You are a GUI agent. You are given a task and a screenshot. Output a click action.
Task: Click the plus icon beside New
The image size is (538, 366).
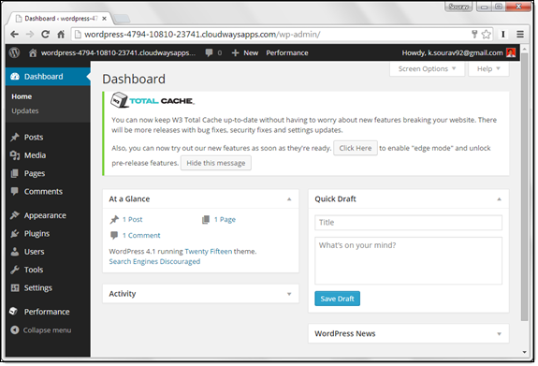click(x=235, y=52)
